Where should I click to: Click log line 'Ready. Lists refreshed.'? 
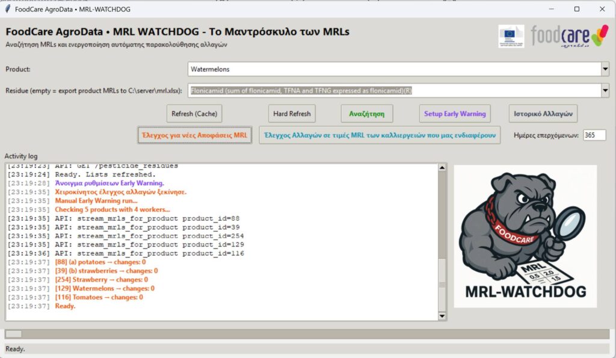coord(105,174)
